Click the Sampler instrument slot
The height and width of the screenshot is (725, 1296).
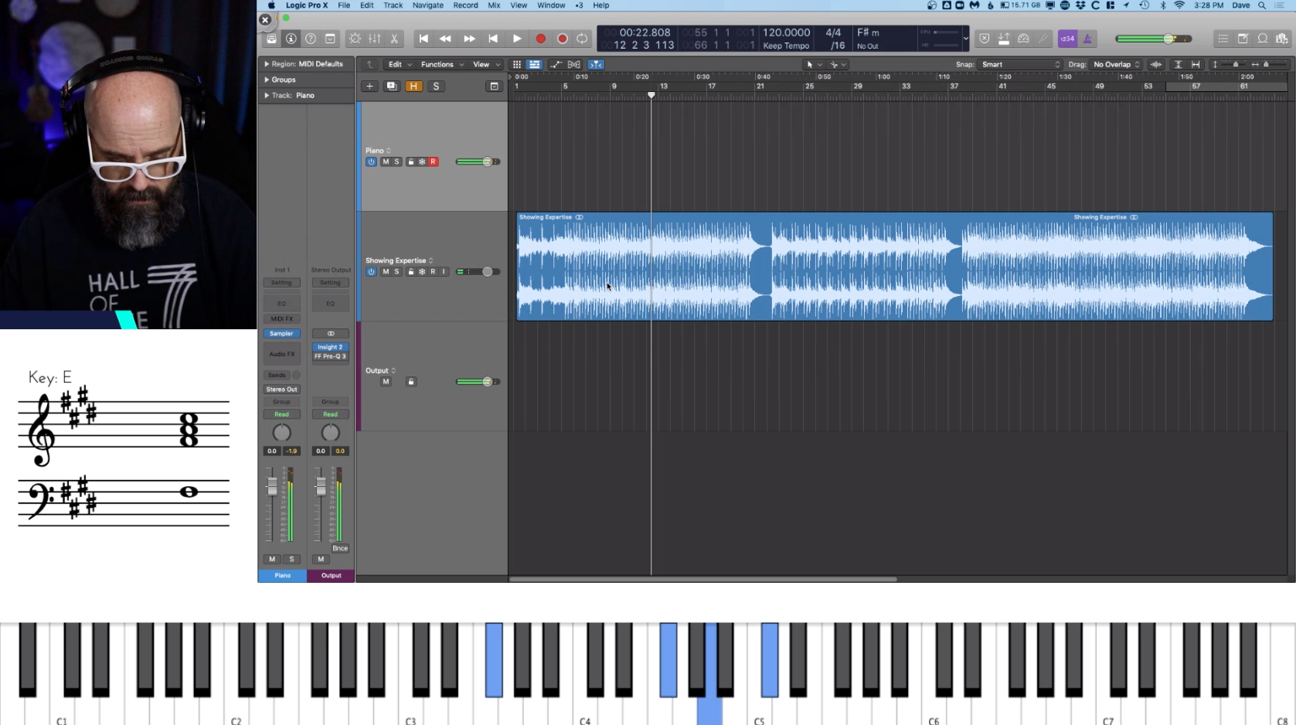click(281, 334)
